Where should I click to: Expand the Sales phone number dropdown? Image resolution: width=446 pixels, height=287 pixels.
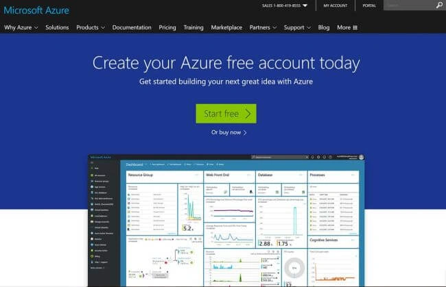(285, 5)
